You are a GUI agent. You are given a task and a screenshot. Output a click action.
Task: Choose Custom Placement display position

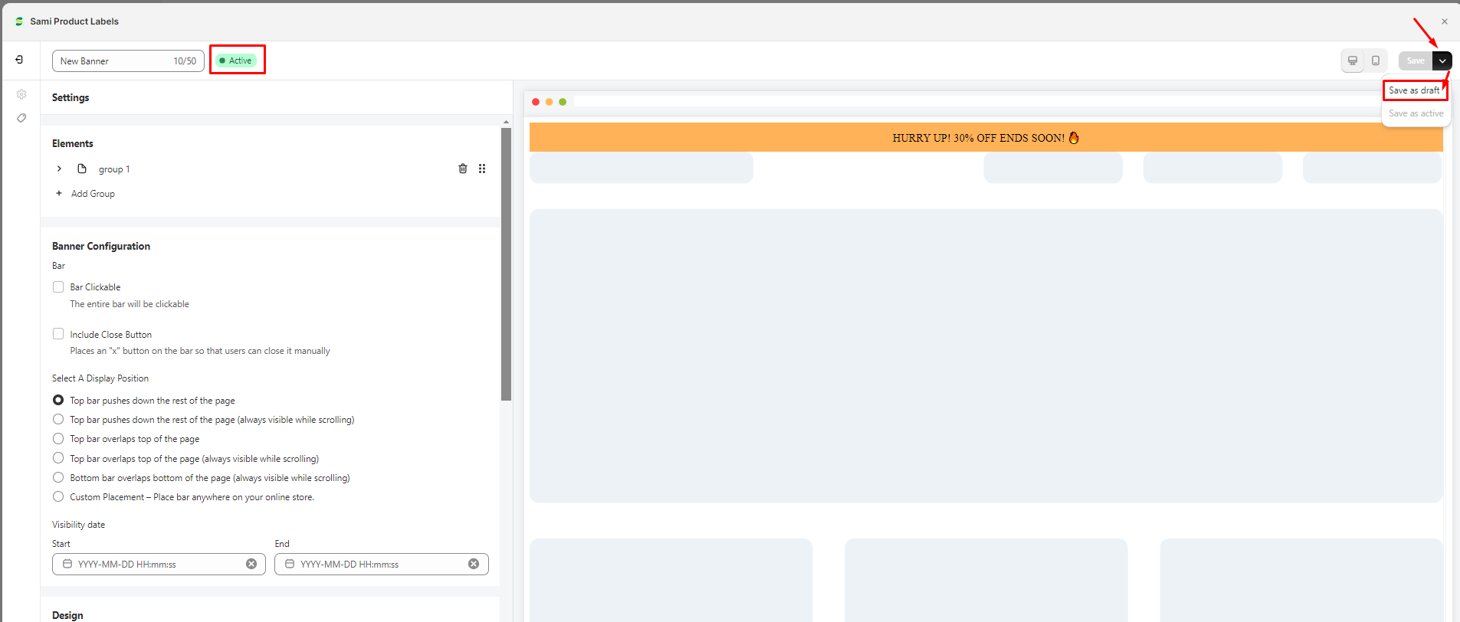click(58, 496)
